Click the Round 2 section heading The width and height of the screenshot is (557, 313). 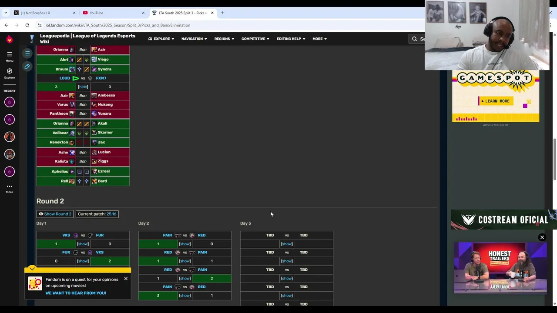tap(50, 201)
